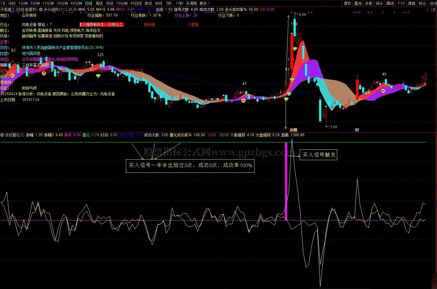Expand the 更多 periods menu
The height and width of the screenshot is (289, 437).
pos(205,3)
